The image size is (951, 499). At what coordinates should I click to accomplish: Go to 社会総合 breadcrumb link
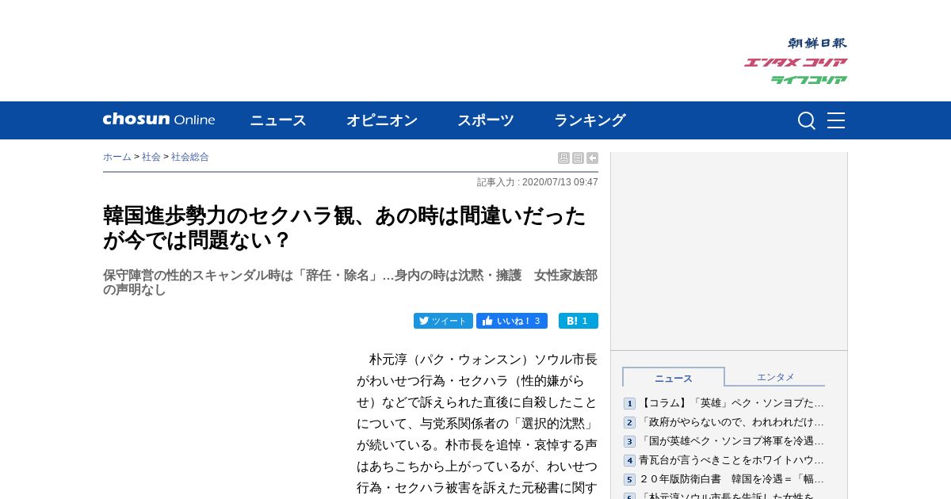coord(190,157)
